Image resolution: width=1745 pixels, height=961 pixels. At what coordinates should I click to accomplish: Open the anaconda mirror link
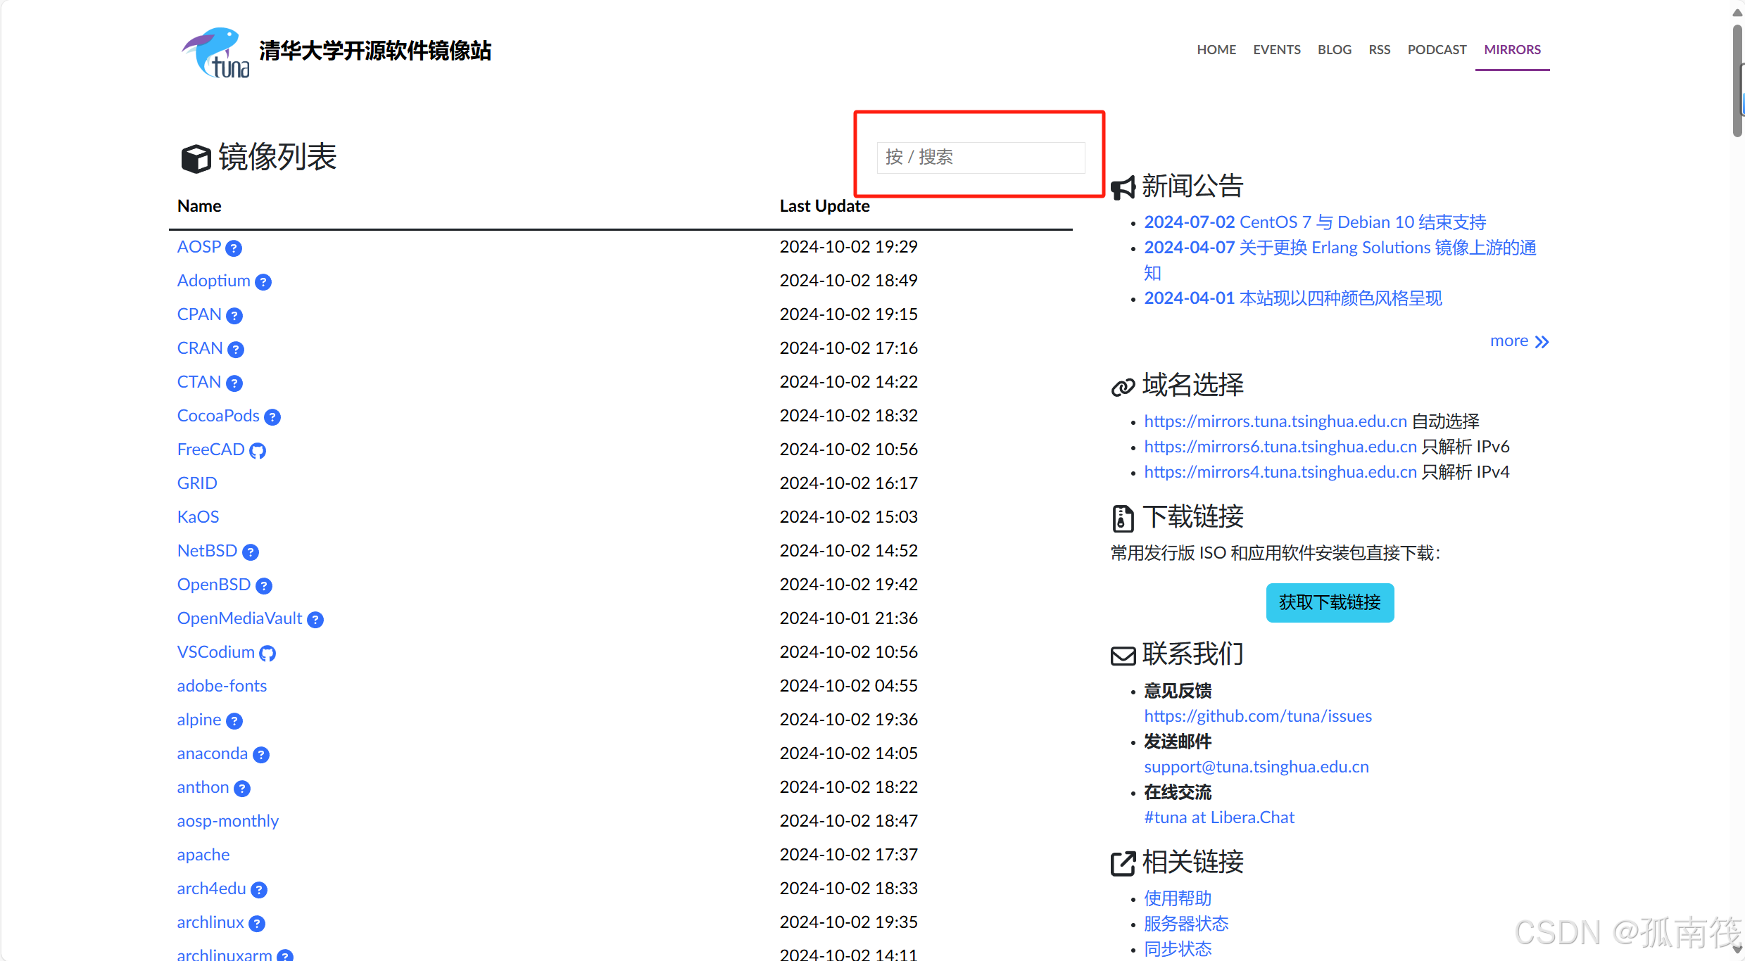tap(212, 753)
